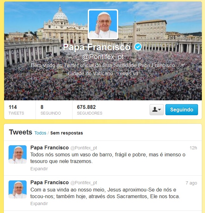Click Papa Francisco name in second tweet
This screenshot has width=205, height=213.
coord(49,182)
